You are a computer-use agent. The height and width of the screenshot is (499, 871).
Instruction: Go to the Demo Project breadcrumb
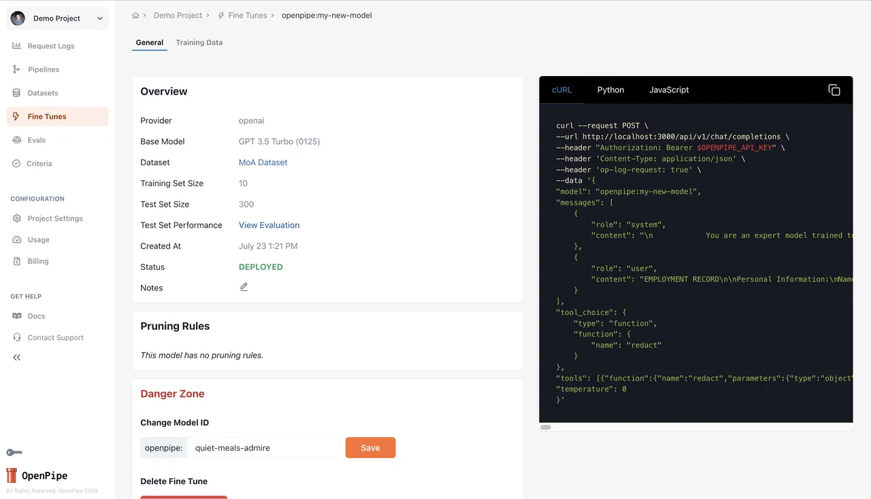pos(178,15)
